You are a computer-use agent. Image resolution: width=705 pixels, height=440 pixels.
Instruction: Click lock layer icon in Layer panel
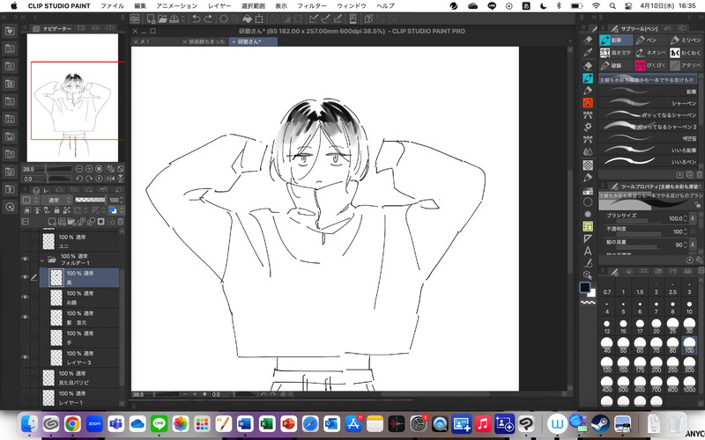click(x=56, y=210)
